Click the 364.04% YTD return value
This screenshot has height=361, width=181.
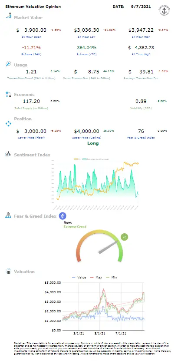pyautogui.click(x=86, y=48)
